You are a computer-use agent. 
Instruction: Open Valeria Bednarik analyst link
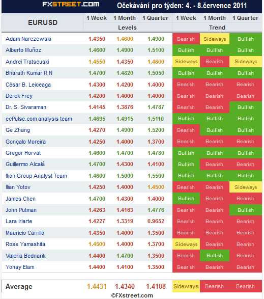click(25, 256)
